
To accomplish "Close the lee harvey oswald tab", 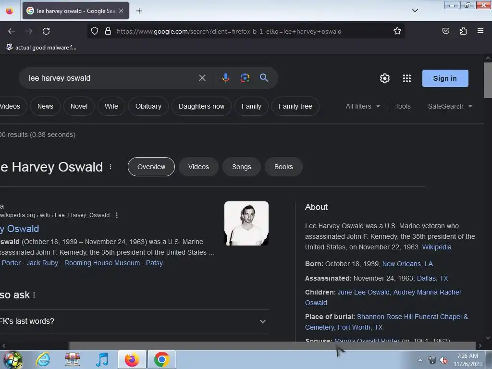I will point(121,11).
